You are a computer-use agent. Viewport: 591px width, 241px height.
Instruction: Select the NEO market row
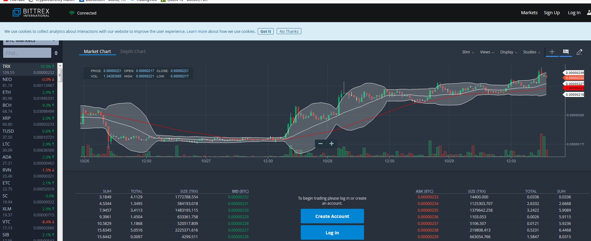tap(28, 82)
